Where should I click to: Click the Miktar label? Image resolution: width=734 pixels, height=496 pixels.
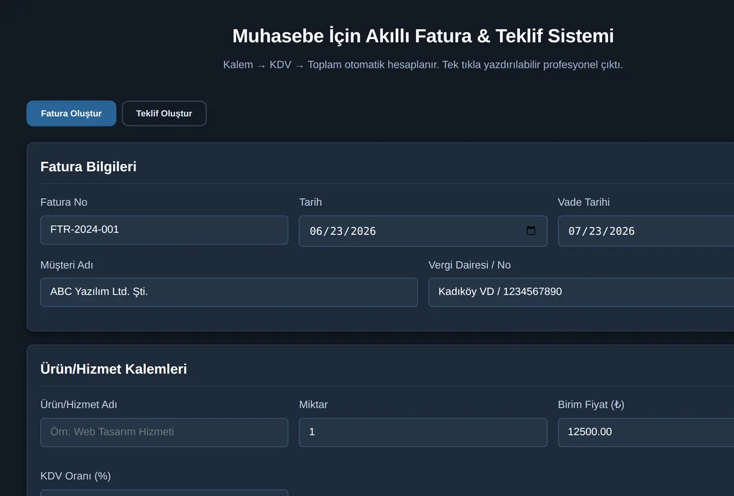coord(313,405)
